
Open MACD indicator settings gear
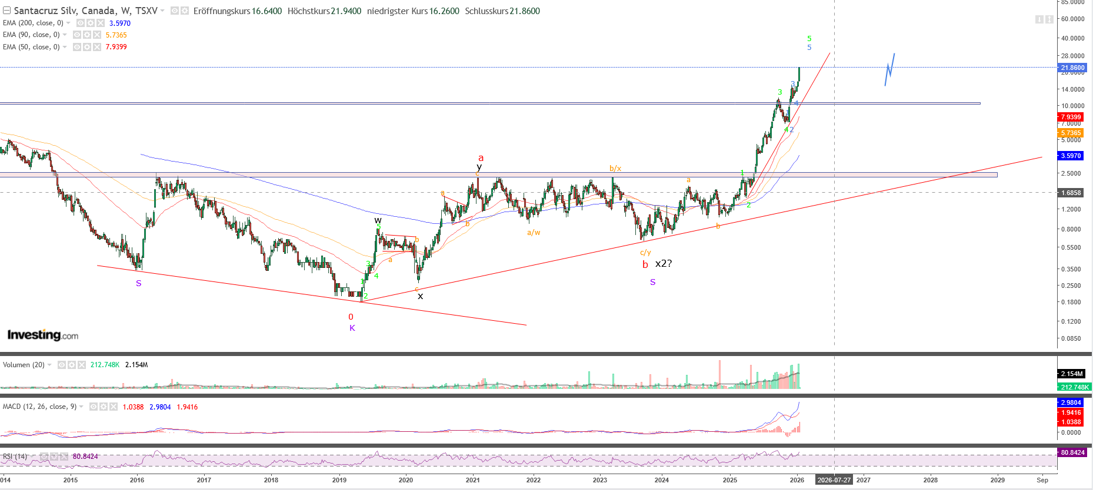(102, 407)
